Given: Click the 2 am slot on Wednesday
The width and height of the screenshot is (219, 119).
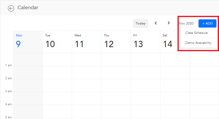Looking at the screenshot, I should (87, 85).
